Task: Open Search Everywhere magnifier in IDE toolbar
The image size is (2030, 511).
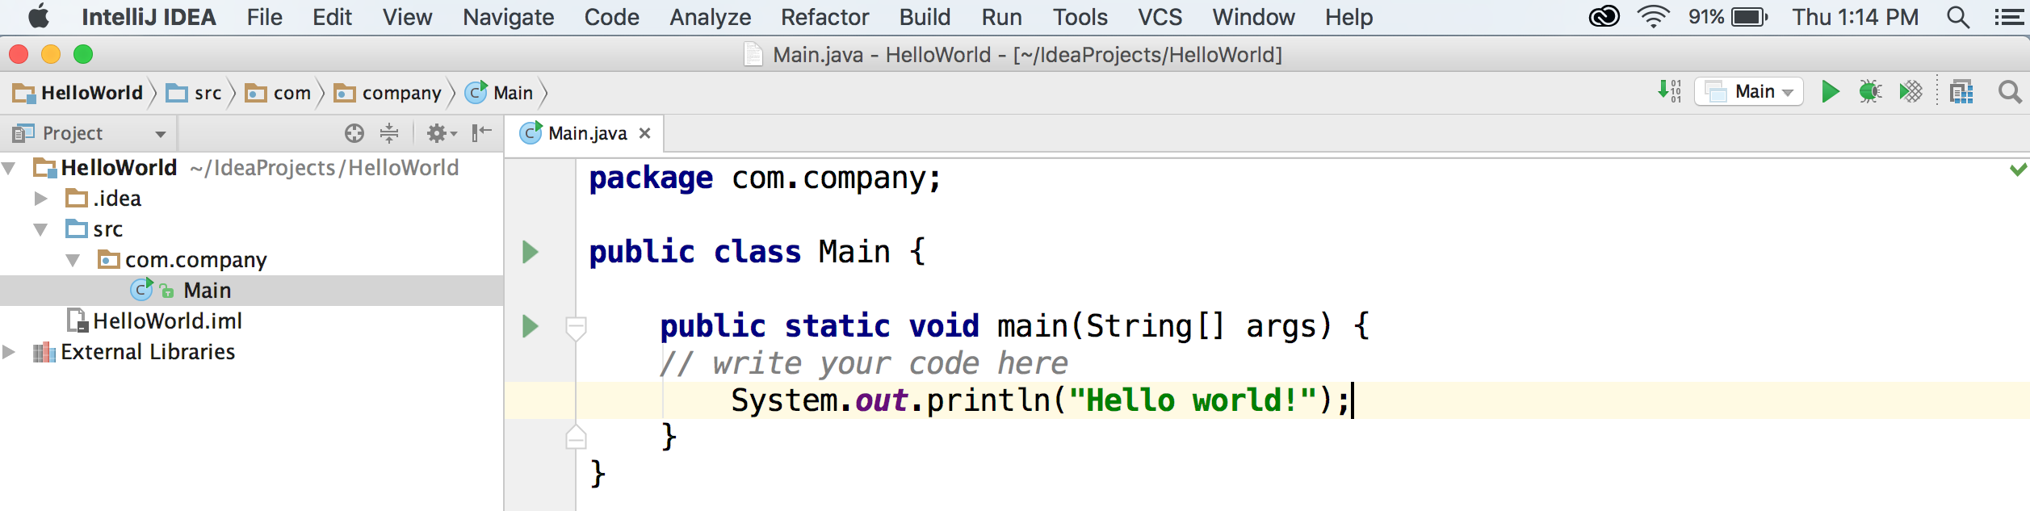Action: tap(2010, 92)
